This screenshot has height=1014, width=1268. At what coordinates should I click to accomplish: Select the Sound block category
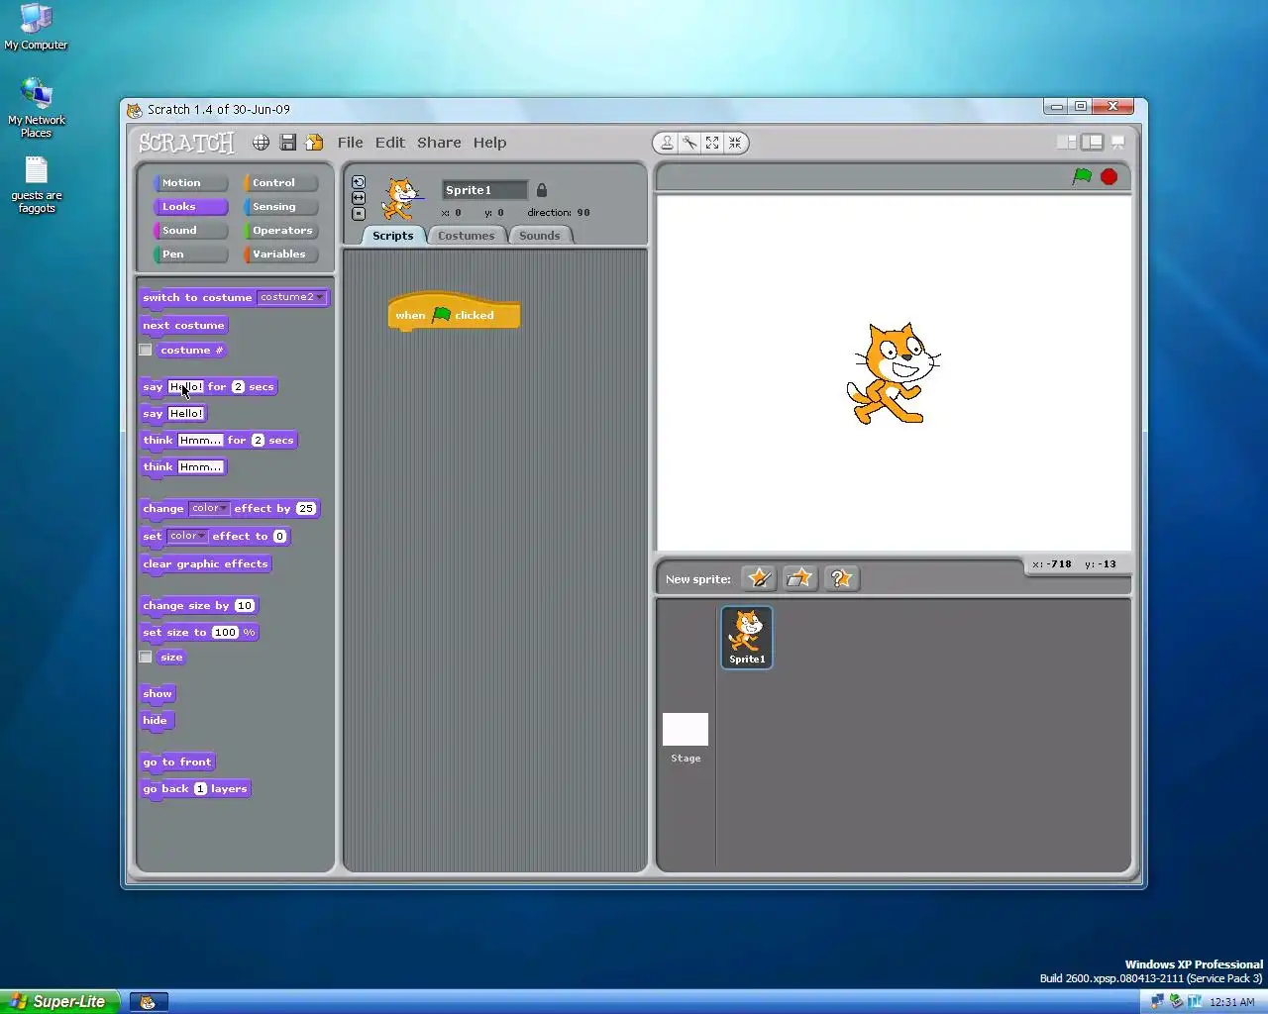pyautogui.click(x=190, y=231)
